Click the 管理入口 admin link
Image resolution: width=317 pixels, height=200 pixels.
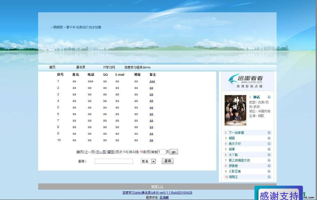point(157,187)
